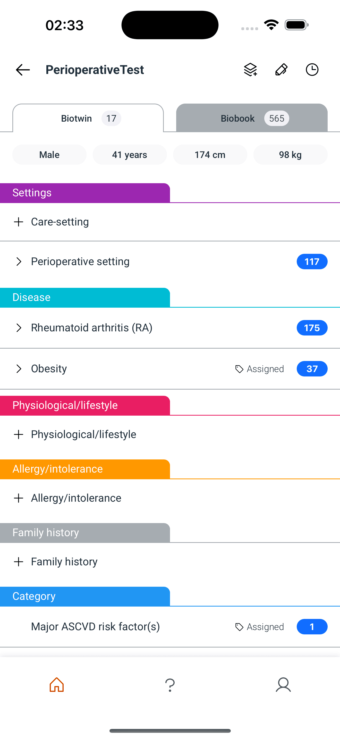Switch to the Biobook tab
This screenshot has width=340, height=739.
(251, 118)
